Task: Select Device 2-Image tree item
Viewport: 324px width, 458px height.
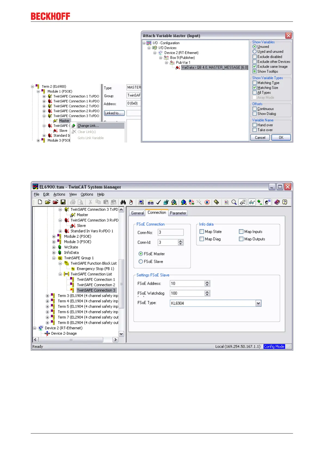Action: (x=64, y=333)
